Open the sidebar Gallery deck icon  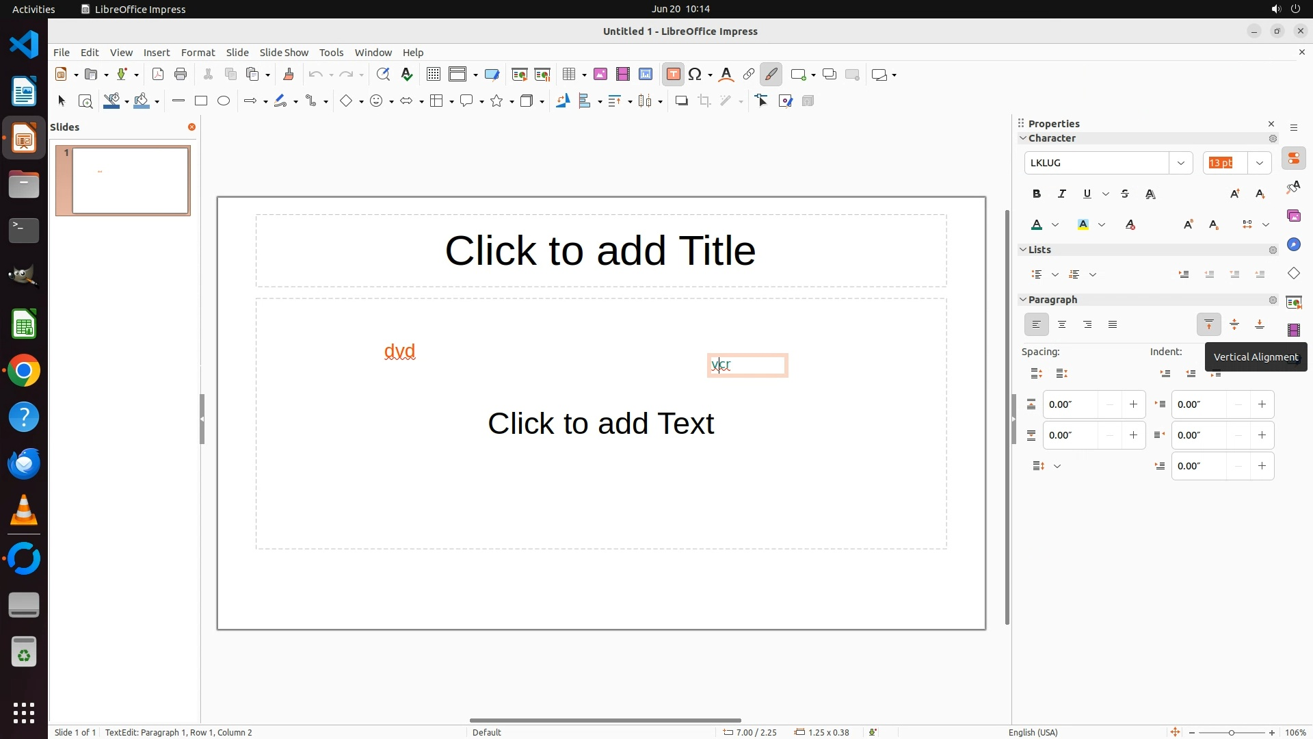pyautogui.click(x=1293, y=216)
